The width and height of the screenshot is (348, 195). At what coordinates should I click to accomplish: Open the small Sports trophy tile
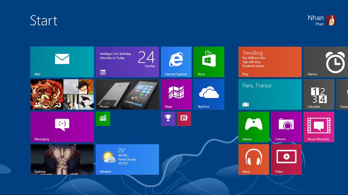coord(168,119)
